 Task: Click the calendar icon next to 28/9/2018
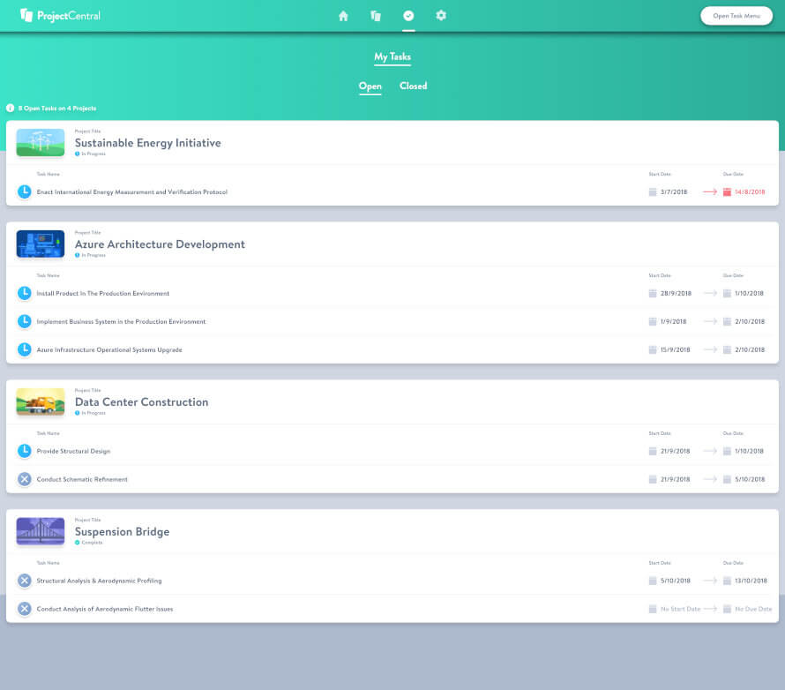653,293
